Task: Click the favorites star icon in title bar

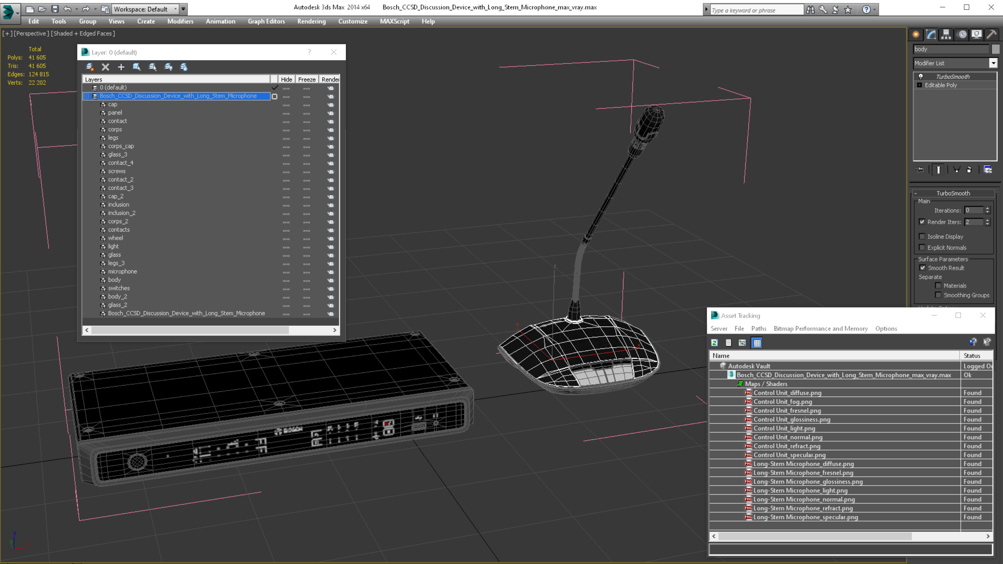Action: click(848, 10)
